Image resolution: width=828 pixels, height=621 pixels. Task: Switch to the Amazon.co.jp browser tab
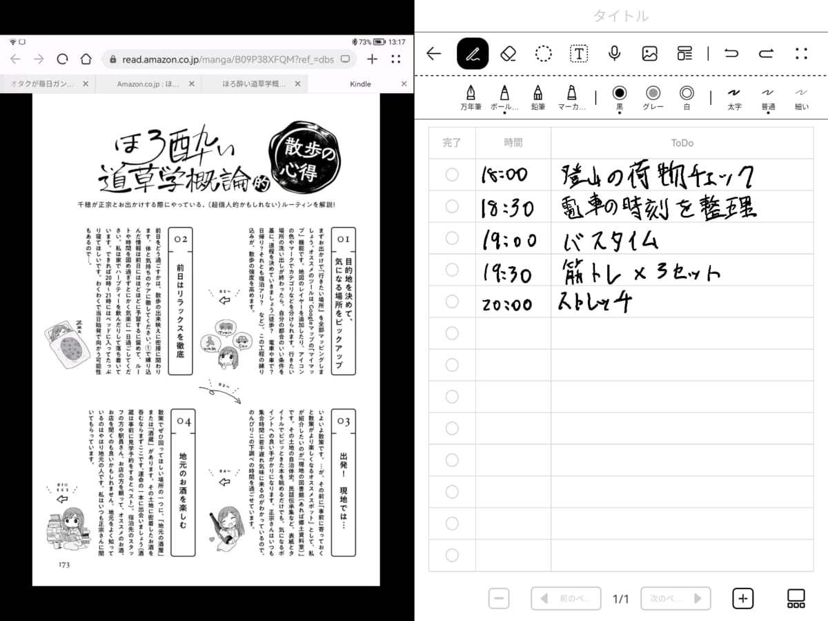point(148,84)
